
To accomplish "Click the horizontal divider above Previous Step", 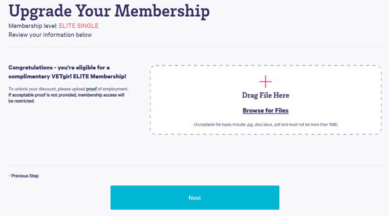I will (x=195, y=166).
